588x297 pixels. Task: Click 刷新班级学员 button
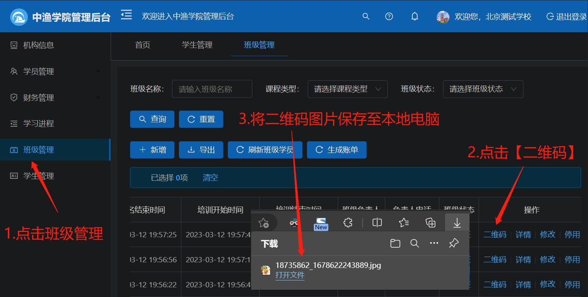tap(265, 150)
